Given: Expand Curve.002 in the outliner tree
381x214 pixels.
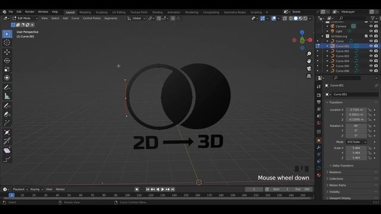Looking at the screenshot, I should tap(327, 51).
